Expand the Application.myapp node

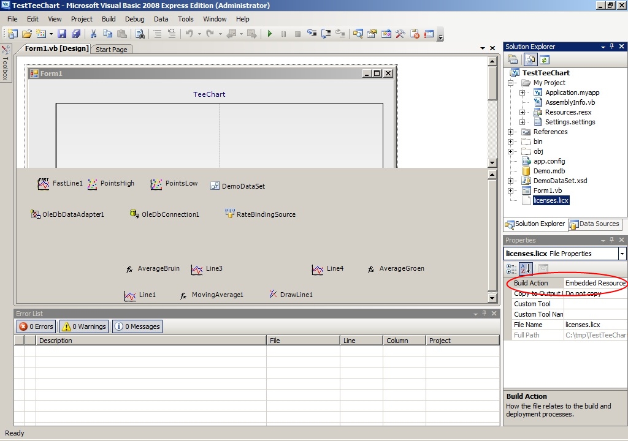coord(523,92)
